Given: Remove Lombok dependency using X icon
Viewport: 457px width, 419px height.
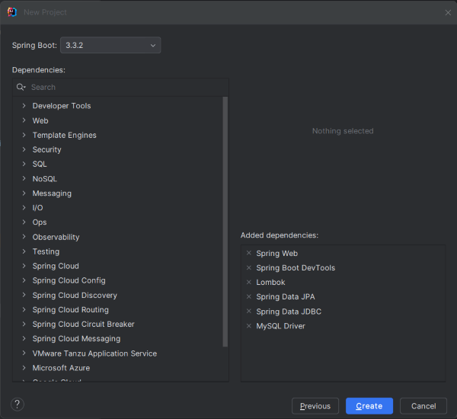Looking at the screenshot, I should point(248,282).
